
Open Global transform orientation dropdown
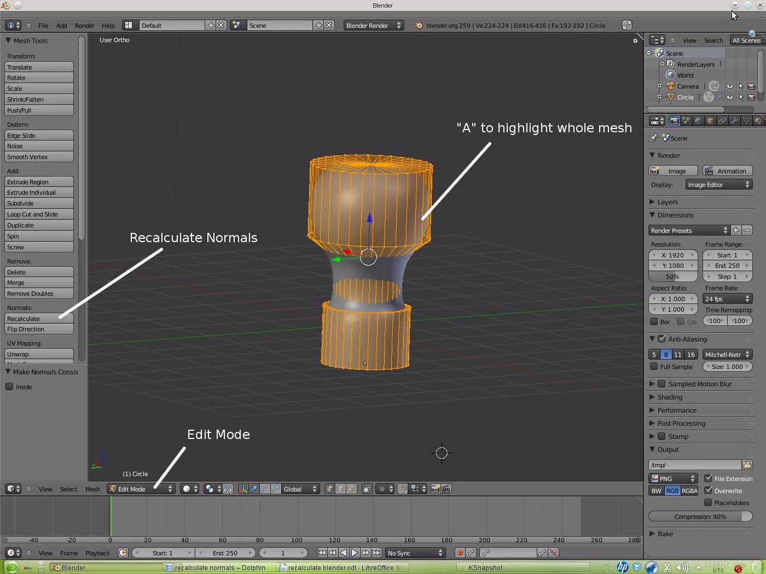(x=300, y=489)
